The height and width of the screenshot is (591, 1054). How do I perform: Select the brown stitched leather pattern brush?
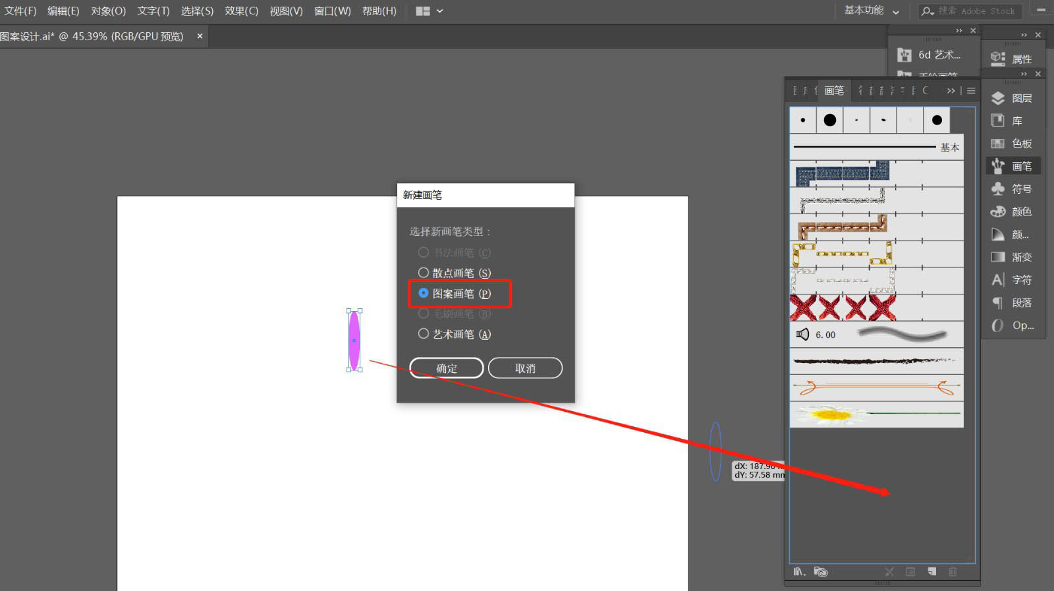[x=876, y=227]
